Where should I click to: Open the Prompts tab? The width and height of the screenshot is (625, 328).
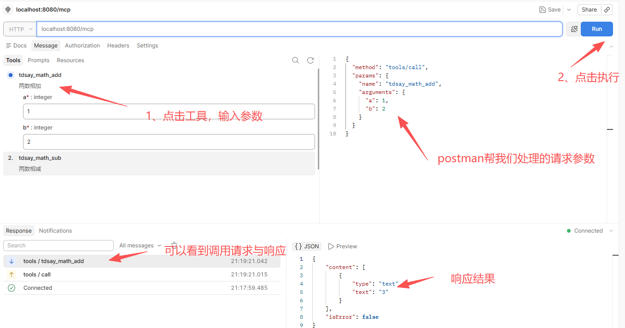[39, 60]
